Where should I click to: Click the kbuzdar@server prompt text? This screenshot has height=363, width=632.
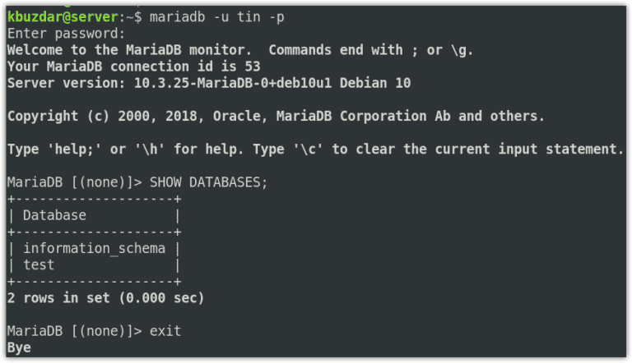pyautogui.click(x=63, y=17)
